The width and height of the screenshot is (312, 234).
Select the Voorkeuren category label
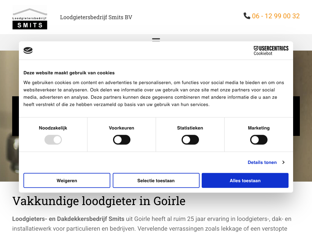coord(122,128)
